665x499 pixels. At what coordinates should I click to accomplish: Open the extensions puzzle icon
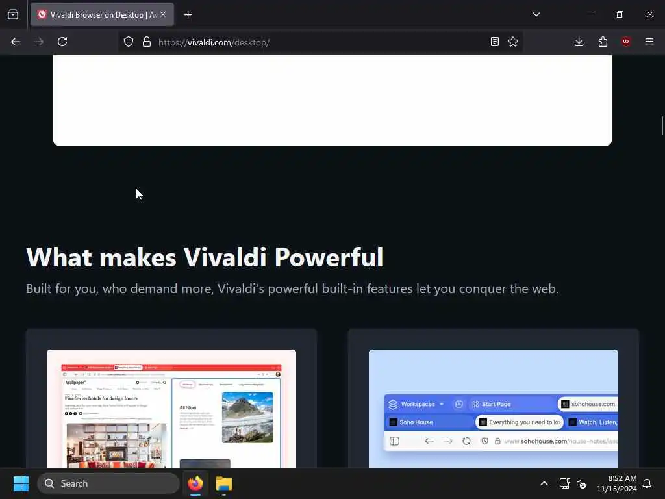click(x=603, y=42)
